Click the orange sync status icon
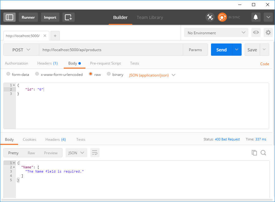This screenshot has width=275, height=202. tap(222, 17)
